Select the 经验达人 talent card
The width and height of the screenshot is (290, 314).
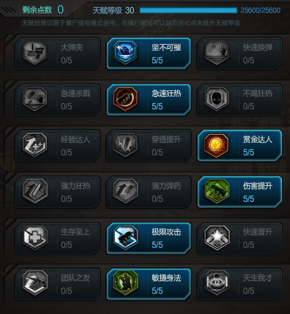(x=58, y=145)
